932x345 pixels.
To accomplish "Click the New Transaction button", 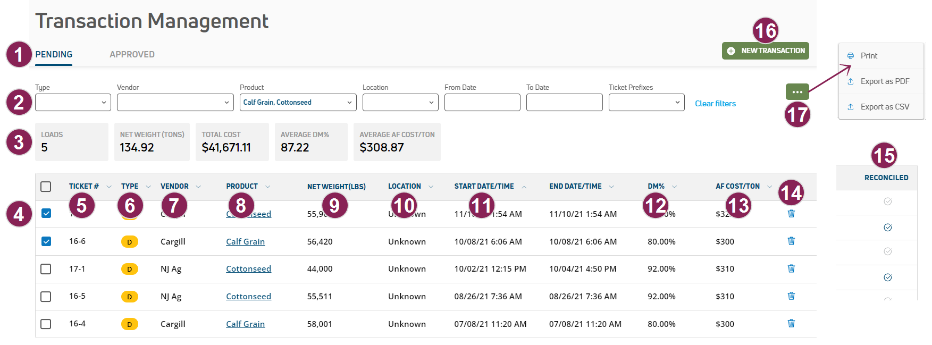I will (x=765, y=51).
